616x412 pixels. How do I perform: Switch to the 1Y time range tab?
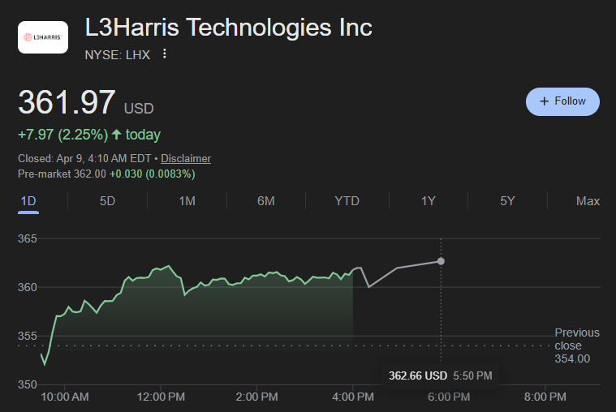pyautogui.click(x=429, y=201)
